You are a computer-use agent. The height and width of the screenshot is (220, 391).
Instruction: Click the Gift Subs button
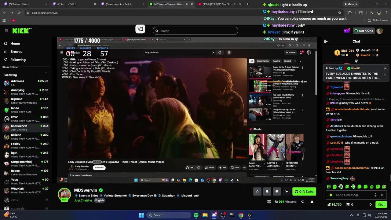304,192
